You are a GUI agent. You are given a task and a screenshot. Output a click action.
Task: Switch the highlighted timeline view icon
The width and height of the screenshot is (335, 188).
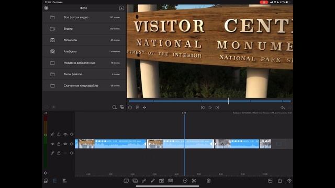coord(54,181)
